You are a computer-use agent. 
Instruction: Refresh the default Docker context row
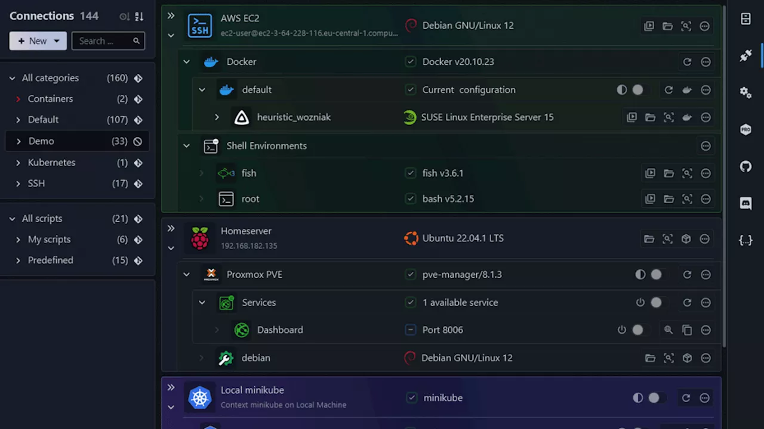click(668, 90)
